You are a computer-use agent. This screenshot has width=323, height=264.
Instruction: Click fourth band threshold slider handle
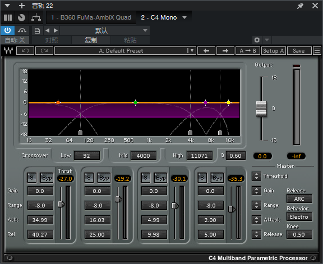232,209
